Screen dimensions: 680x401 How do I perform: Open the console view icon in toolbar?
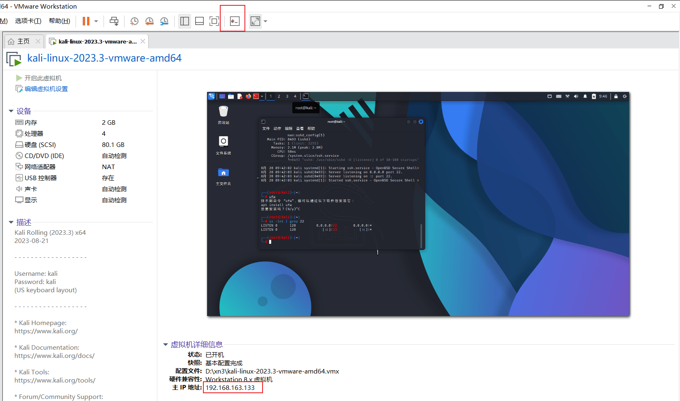235,21
